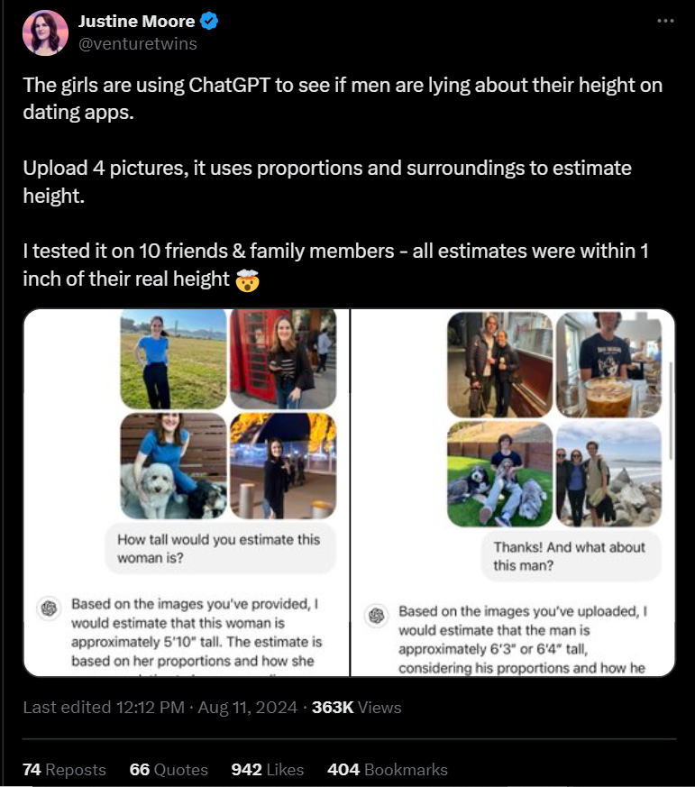Image resolution: width=695 pixels, height=787 pixels.
Task: Open the photo of man with iced coffee
Action: pyautogui.click(x=608, y=365)
